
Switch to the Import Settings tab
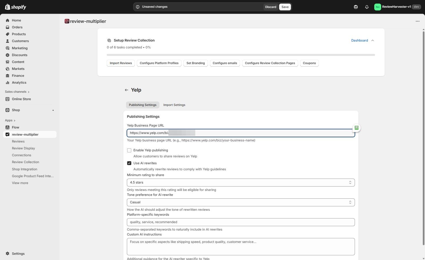(x=174, y=105)
